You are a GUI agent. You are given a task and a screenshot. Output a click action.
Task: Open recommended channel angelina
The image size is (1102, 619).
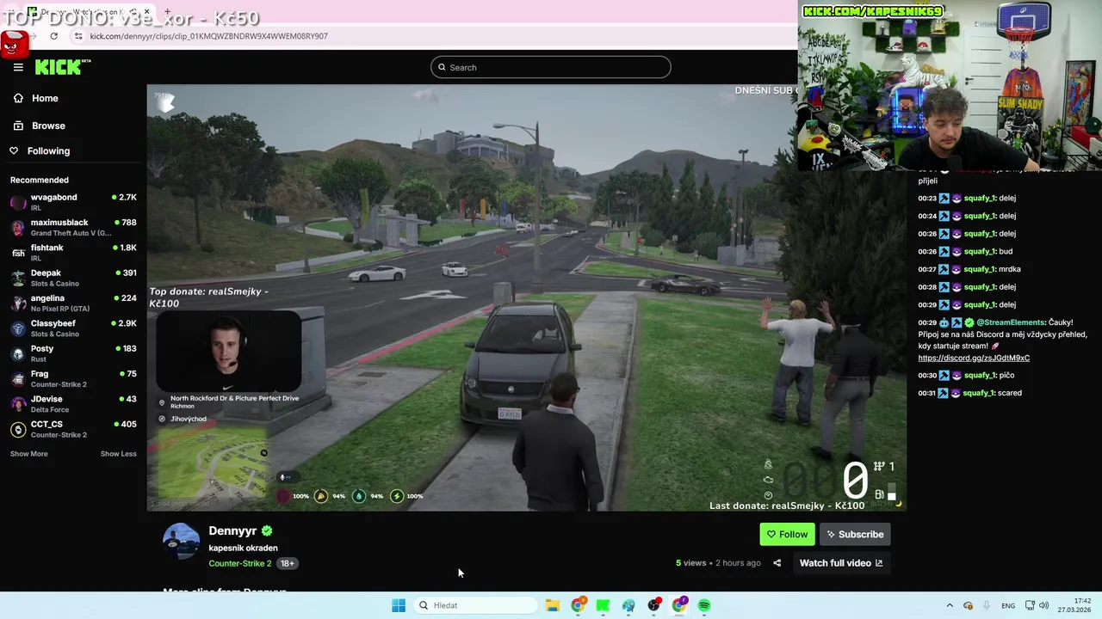(x=73, y=303)
